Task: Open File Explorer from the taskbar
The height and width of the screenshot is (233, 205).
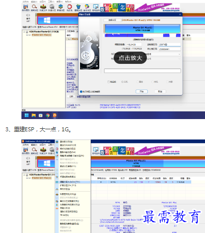Action: click(x=34, y=115)
